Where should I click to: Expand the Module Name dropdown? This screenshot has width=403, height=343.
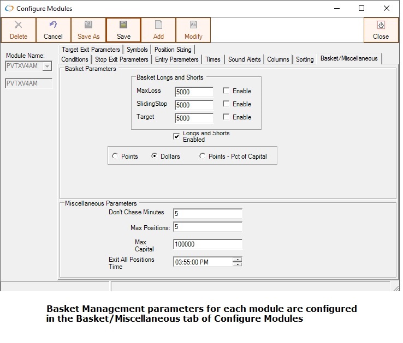(x=47, y=67)
